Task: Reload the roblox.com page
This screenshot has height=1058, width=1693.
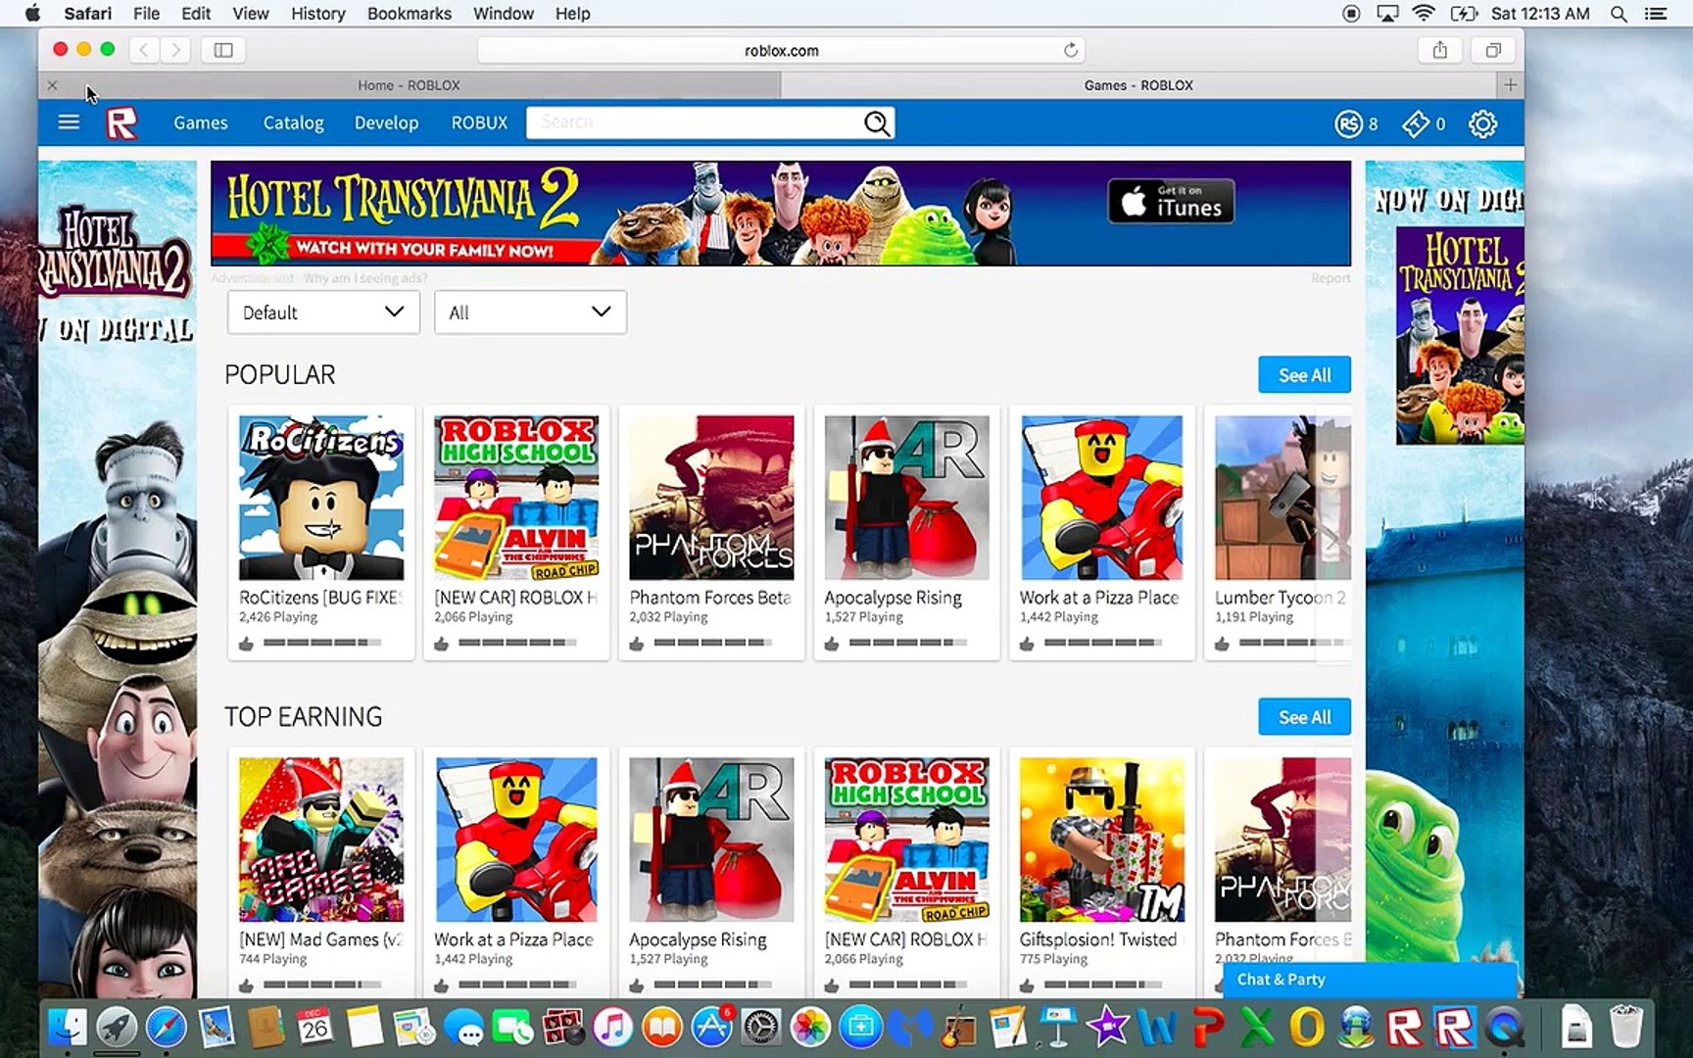Action: pos(1070,50)
